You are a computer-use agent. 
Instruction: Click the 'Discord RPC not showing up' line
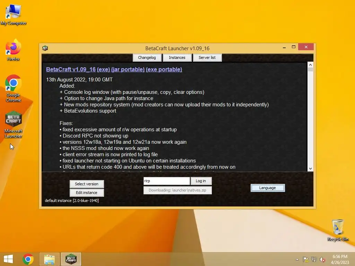(94, 136)
